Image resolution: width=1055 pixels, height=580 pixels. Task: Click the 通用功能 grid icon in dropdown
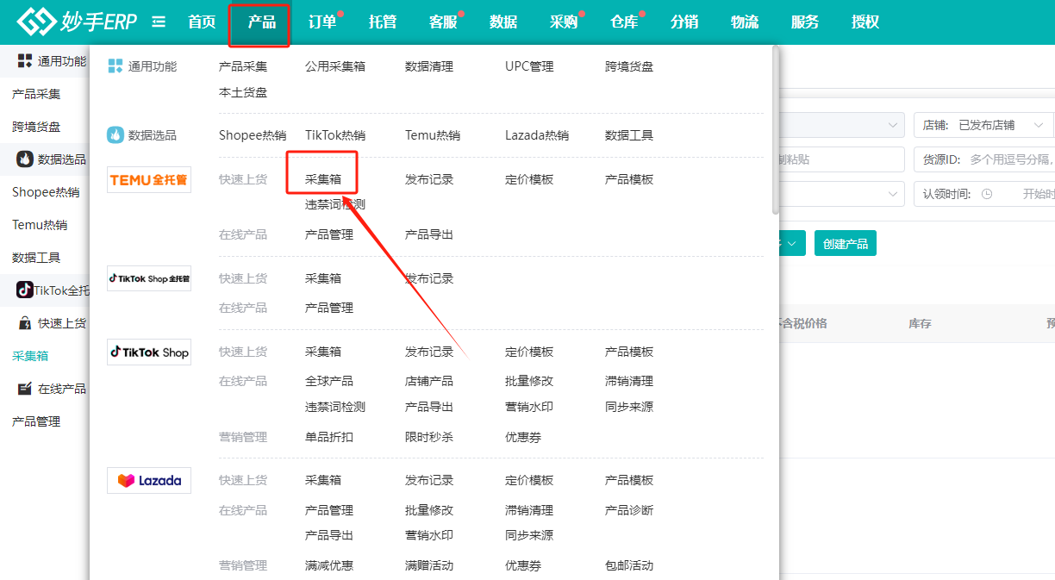pyautogui.click(x=115, y=66)
